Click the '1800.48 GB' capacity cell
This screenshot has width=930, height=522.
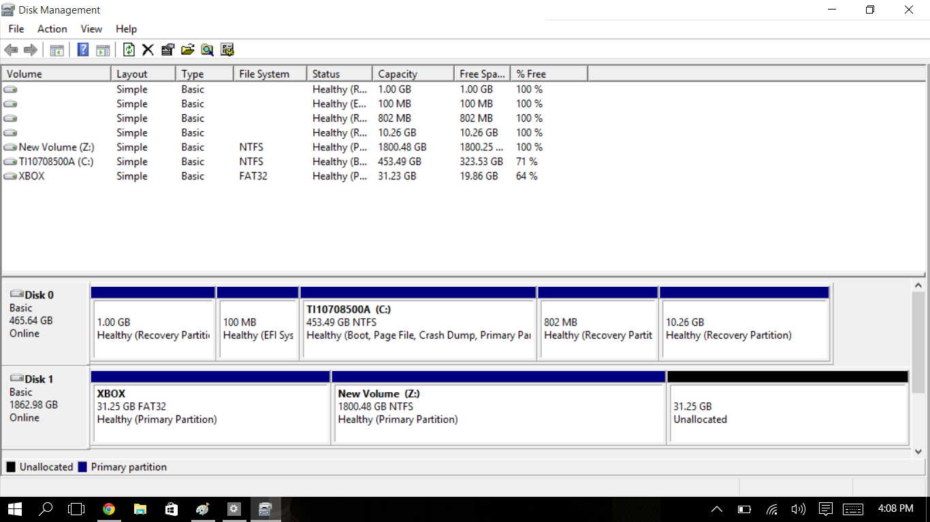[402, 147]
